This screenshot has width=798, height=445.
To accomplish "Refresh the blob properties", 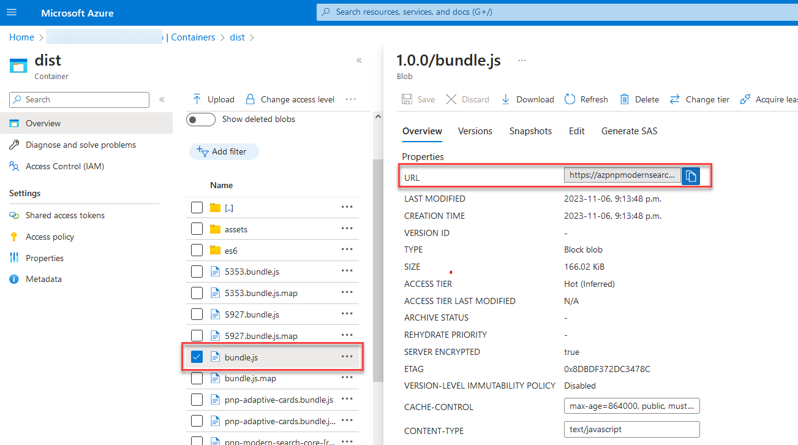I will click(586, 99).
